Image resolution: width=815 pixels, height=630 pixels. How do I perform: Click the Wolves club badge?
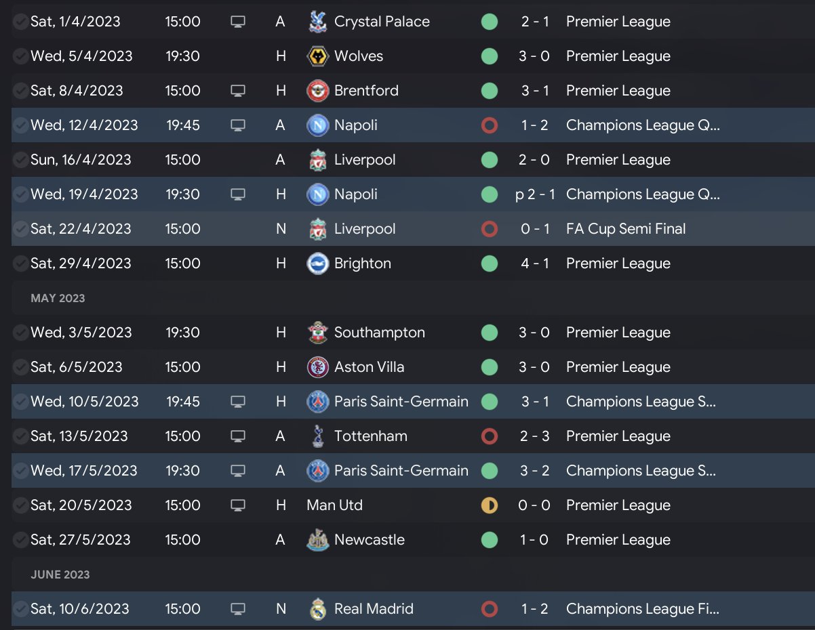[x=317, y=56]
